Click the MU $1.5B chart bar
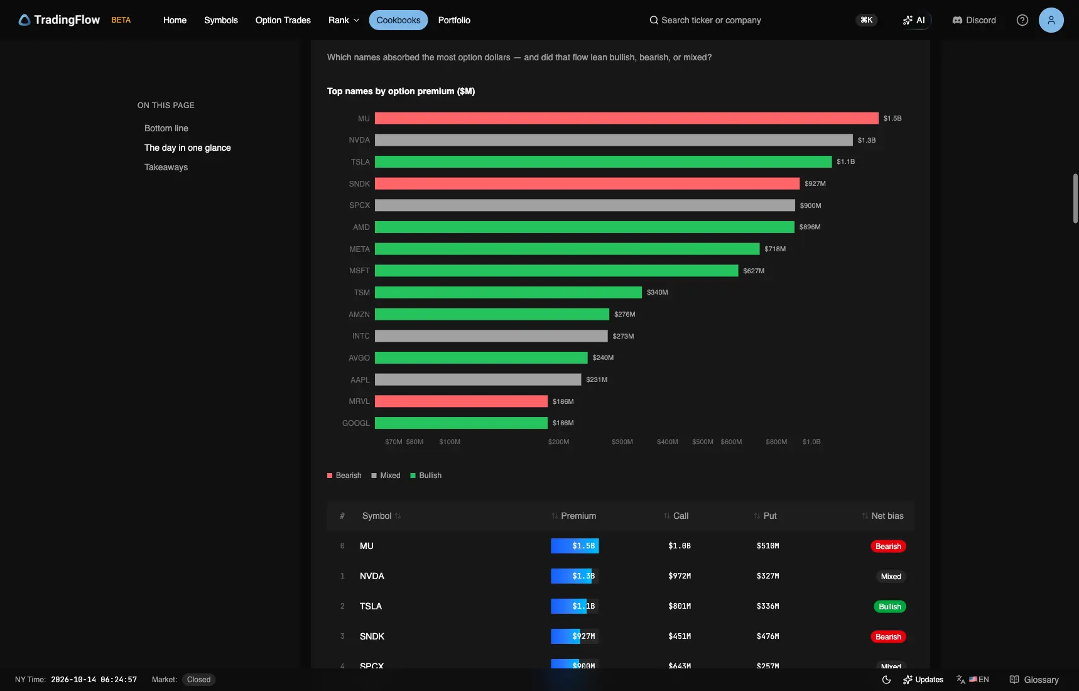The height and width of the screenshot is (691, 1079). [x=627, y=118]
